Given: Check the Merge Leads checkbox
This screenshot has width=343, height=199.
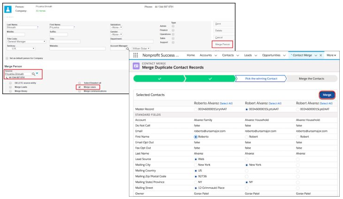Looking at the screenshot, I should pyautogui.click(x=11, y=87).
